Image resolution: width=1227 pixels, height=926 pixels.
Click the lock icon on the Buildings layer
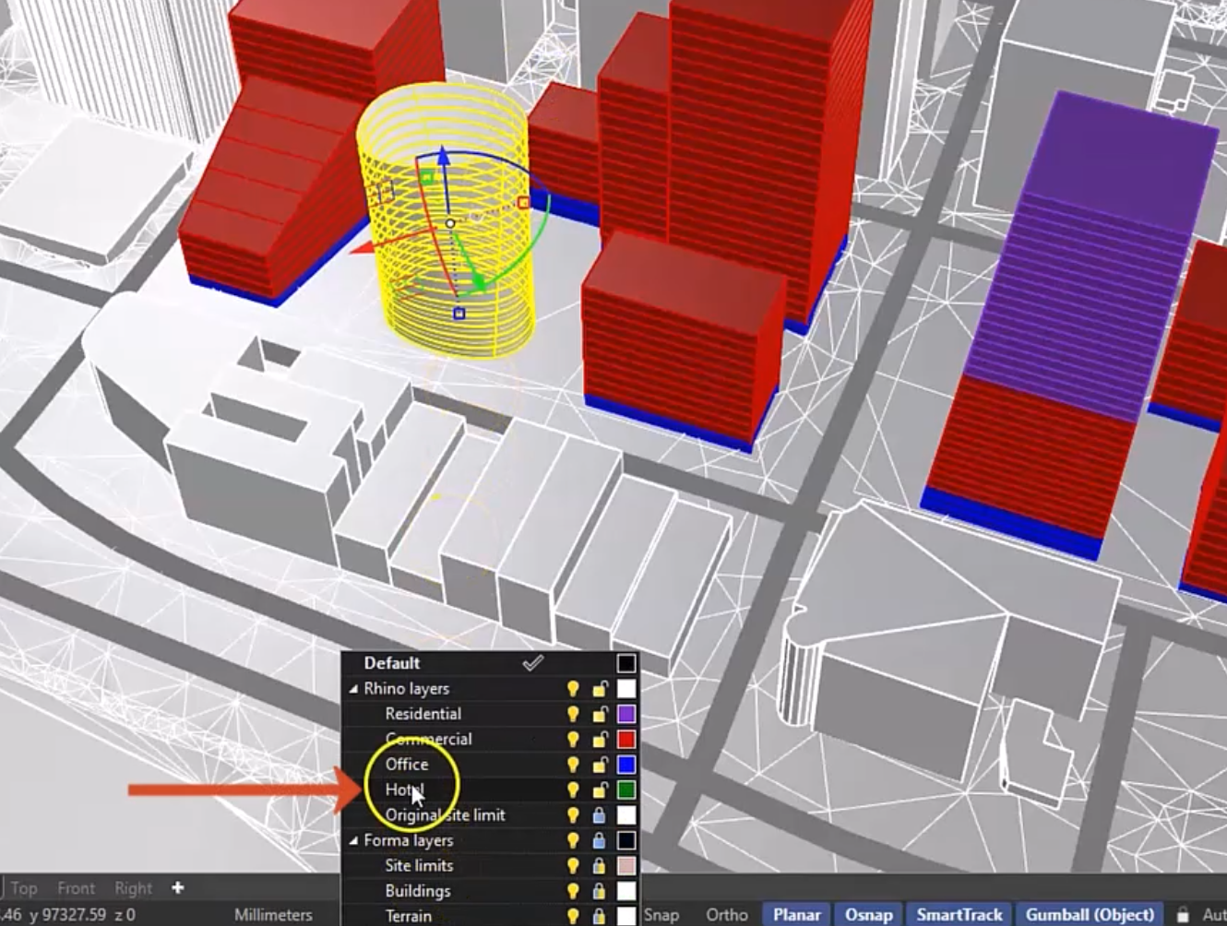(x=600, y=891)
